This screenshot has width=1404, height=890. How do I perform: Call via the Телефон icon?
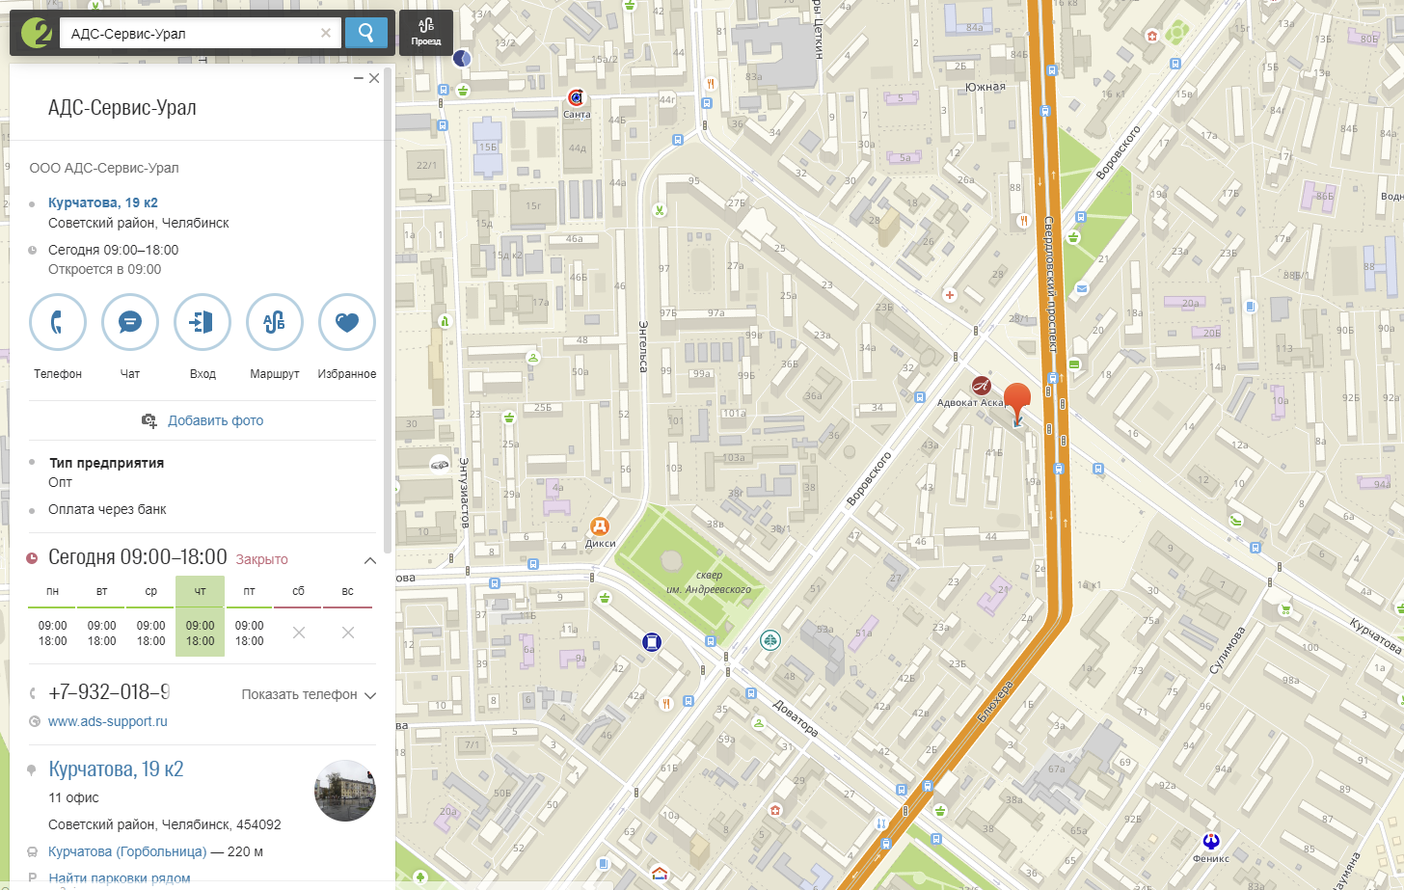pos(58,322)
